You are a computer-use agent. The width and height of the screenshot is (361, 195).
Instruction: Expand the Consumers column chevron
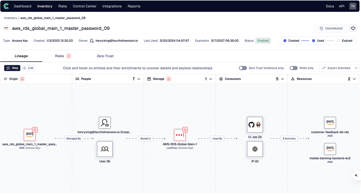[282, 79]
